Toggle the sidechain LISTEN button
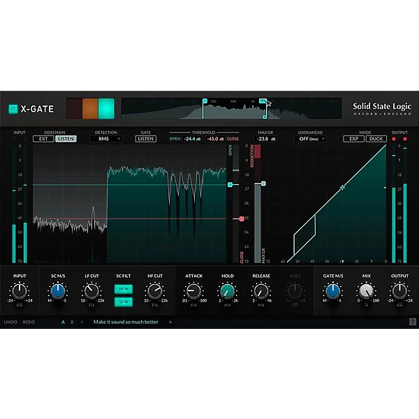Image resolution: width=419 pixels, height=419 pixels. [x=66, y=139]
